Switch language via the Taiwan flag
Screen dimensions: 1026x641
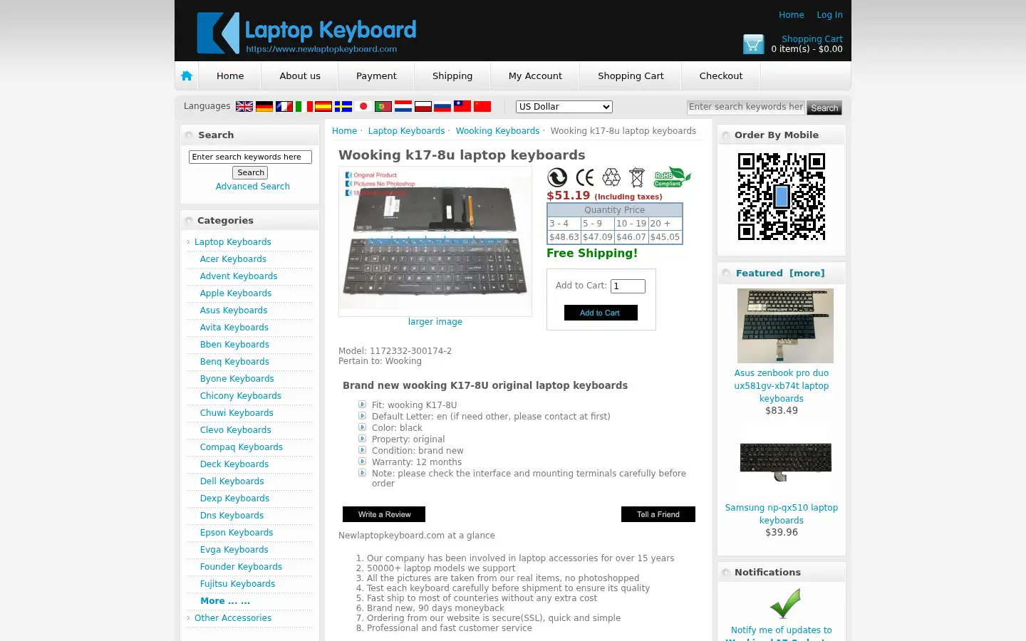462,106
